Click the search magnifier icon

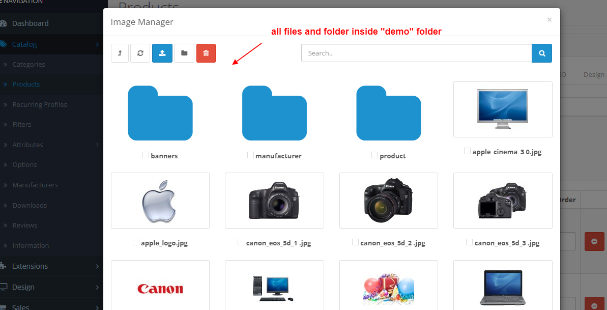pyautogui.click(x=541, y=53)
